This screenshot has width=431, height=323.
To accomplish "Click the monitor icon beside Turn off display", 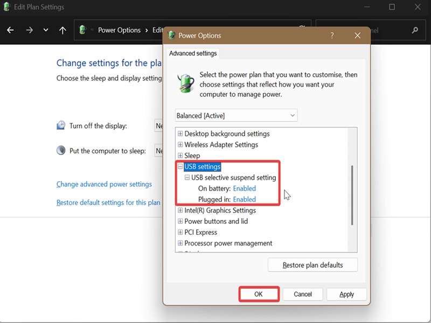I will pyautogui.click(x=61, y=125).
